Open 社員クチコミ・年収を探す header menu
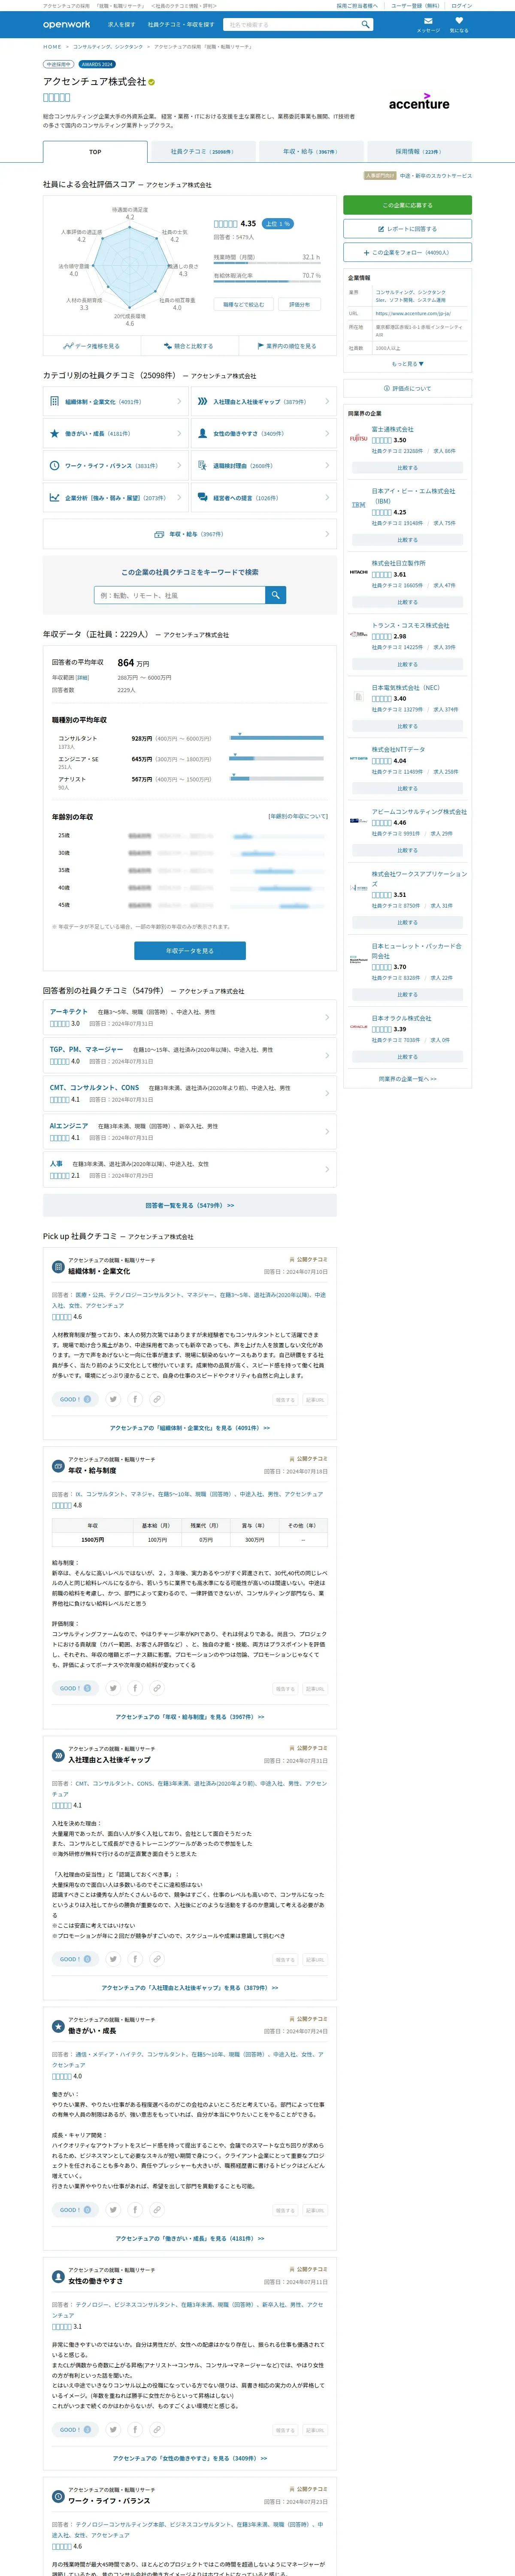515x2576 pixels. pos(181,25)
